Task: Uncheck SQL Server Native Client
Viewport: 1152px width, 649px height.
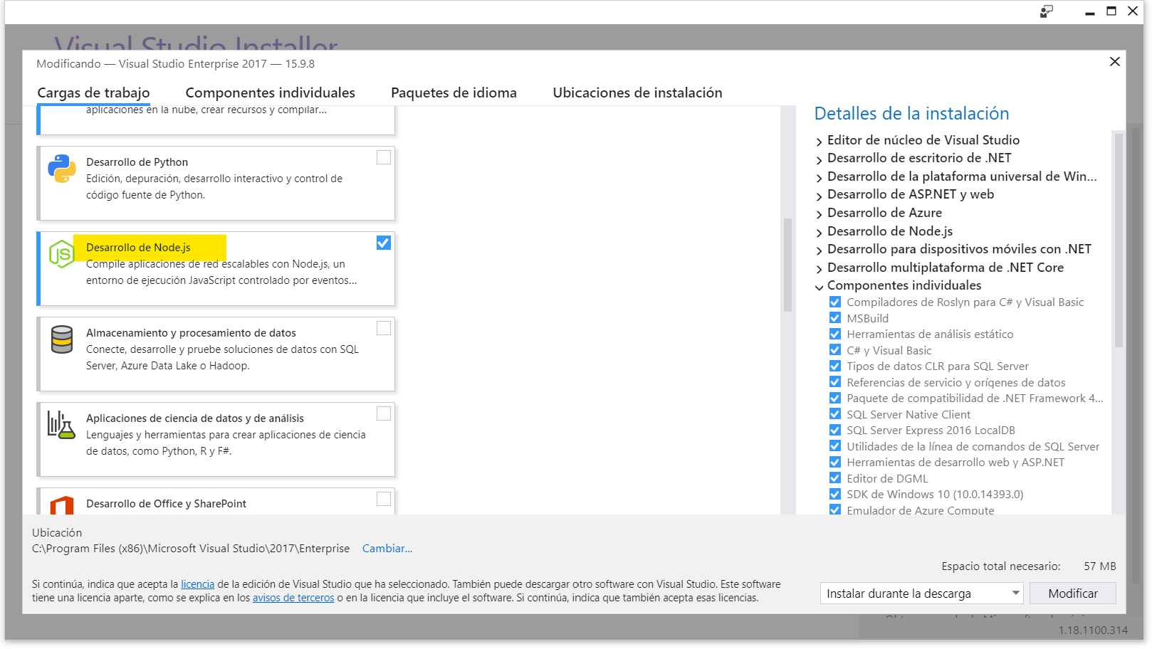Action: [x=835, y=414]
